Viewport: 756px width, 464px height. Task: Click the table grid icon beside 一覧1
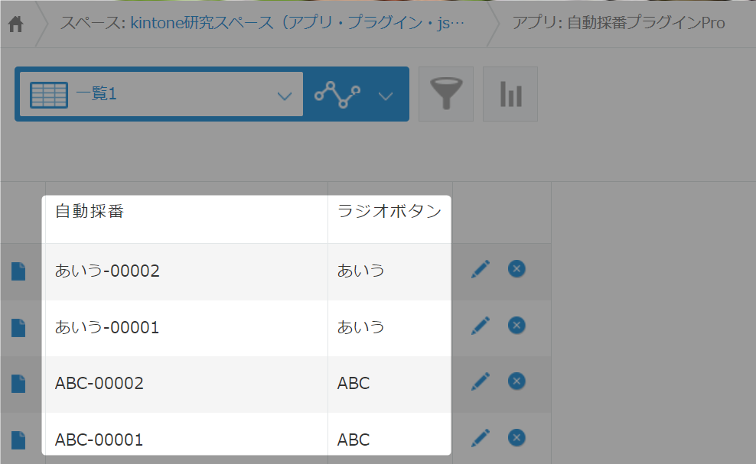(49, 93)
